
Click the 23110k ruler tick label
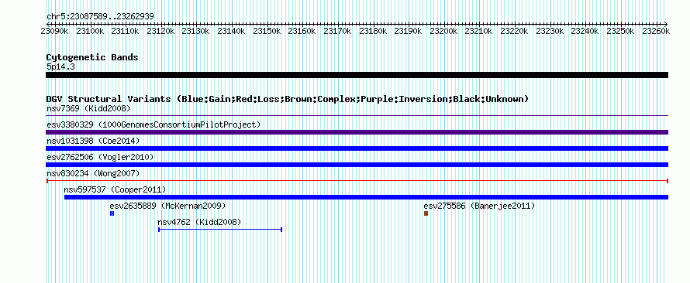click(x=125, y=31)
